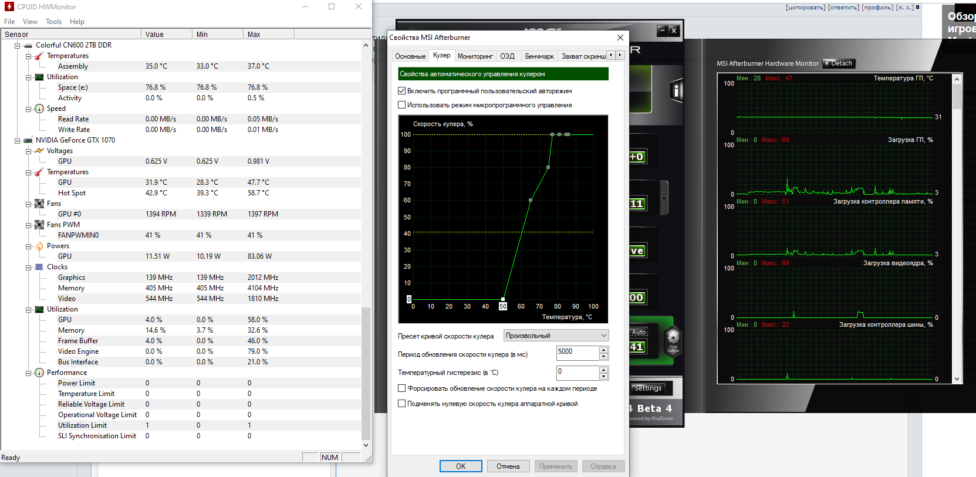Increase the fan speed update period value
The image size is (976, 477).
click(x=603, y=350)
